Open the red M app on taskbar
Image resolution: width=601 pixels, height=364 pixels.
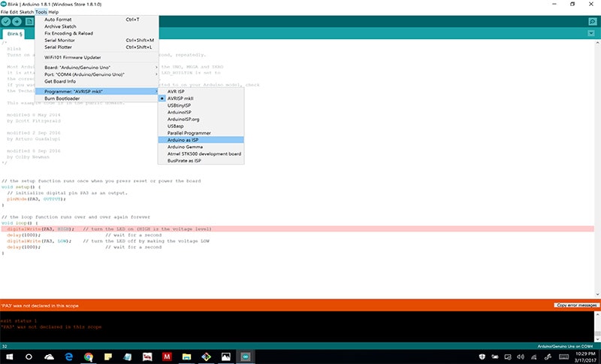167,356
